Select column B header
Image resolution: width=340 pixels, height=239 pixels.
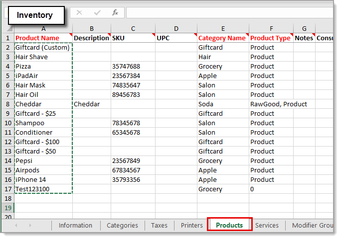(92, 28)
